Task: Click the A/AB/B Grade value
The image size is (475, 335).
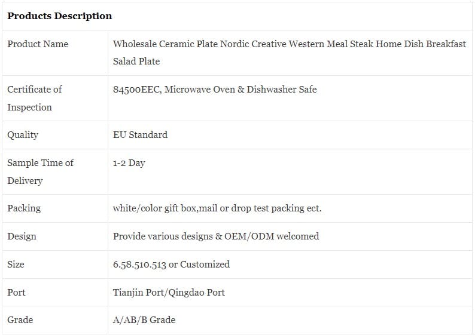Action: click(144, 320)
